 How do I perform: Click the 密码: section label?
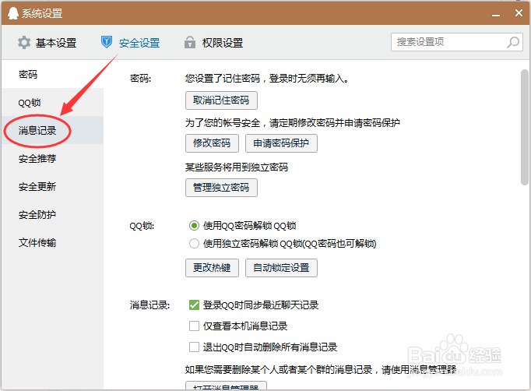[x=141, y=79]
